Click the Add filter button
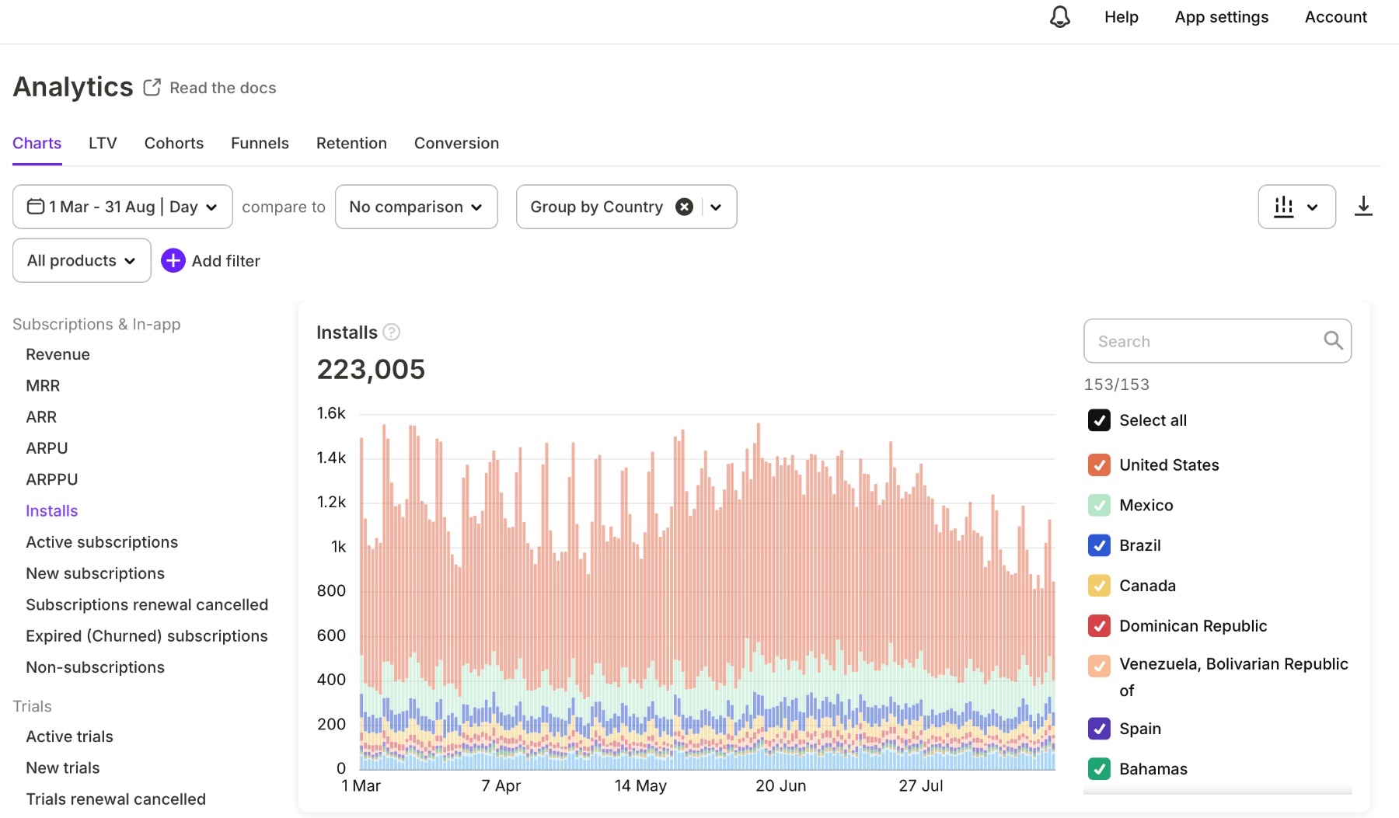 211,260
